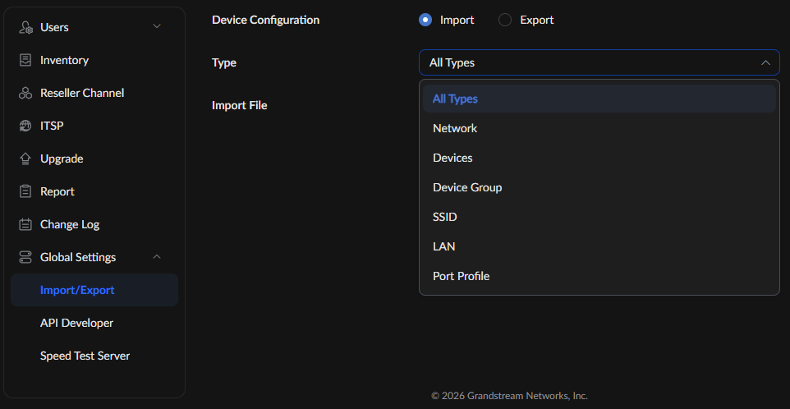Open the Change Log page
790x409 pixels.
[x=94, y=225]
